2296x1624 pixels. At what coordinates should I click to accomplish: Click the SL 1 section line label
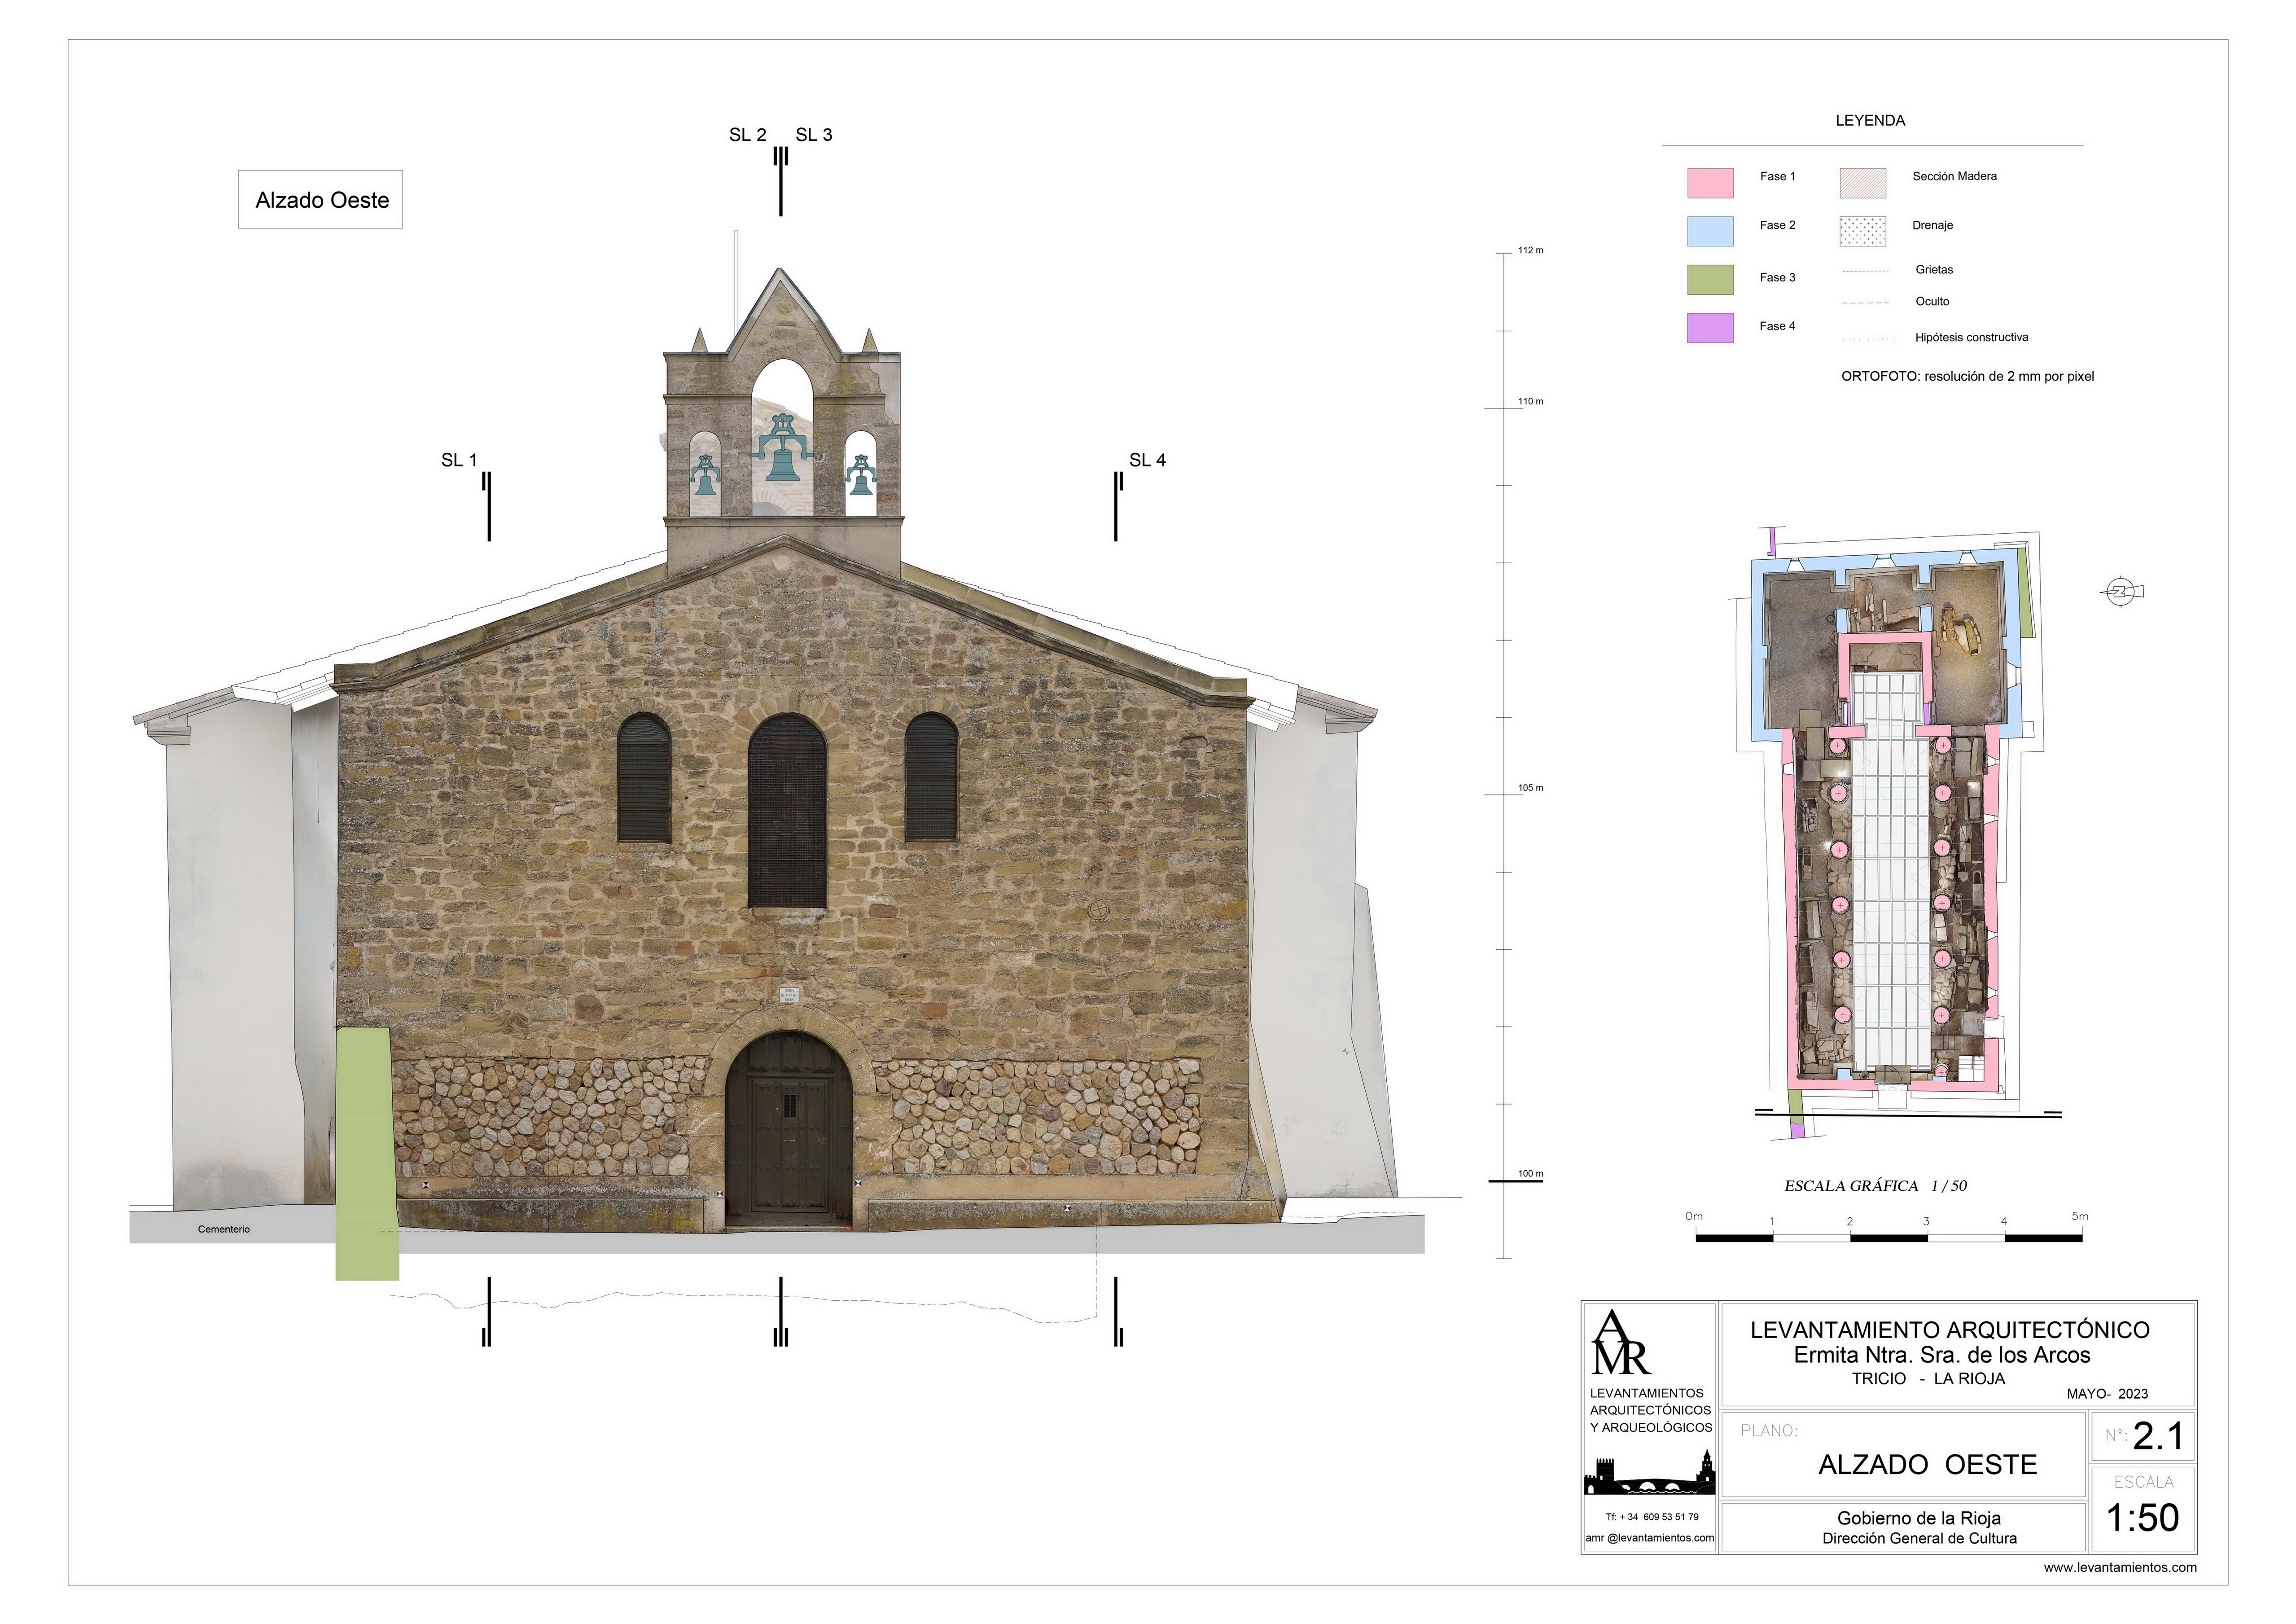click(459, 460)
